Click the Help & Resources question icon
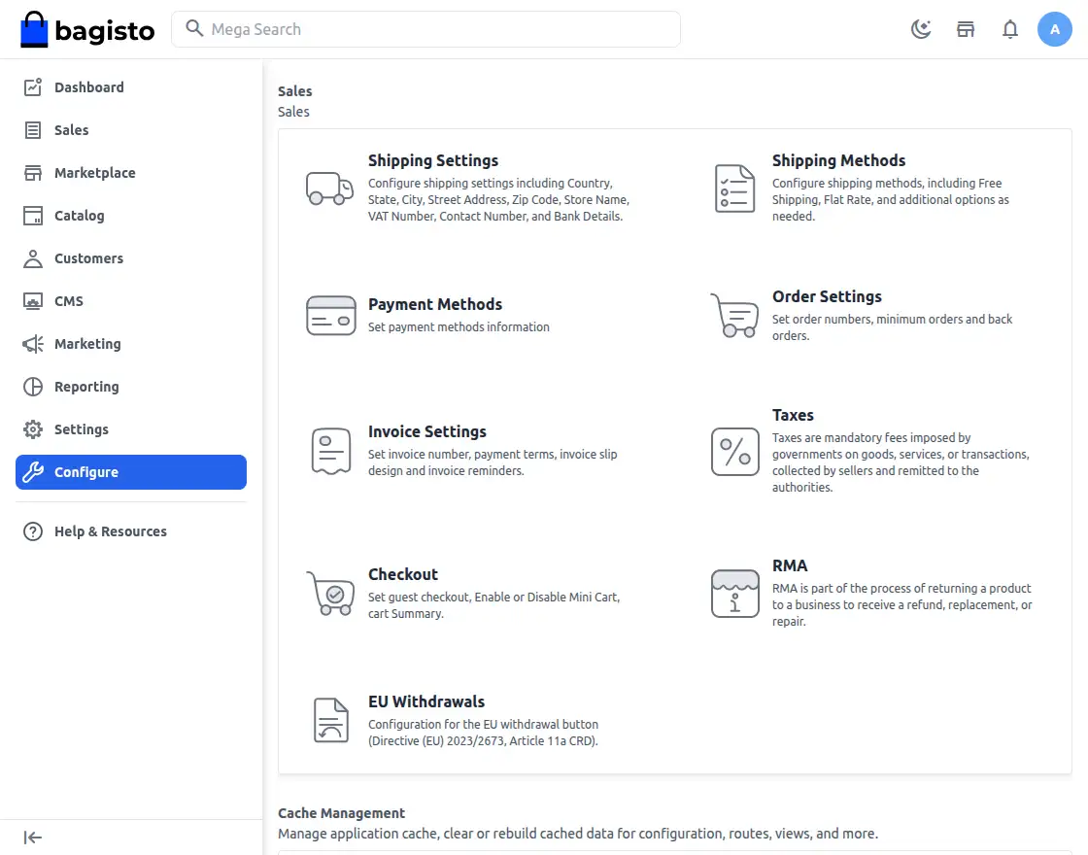This screenshot has height=855, width=1088. click(x=33, y=531)
